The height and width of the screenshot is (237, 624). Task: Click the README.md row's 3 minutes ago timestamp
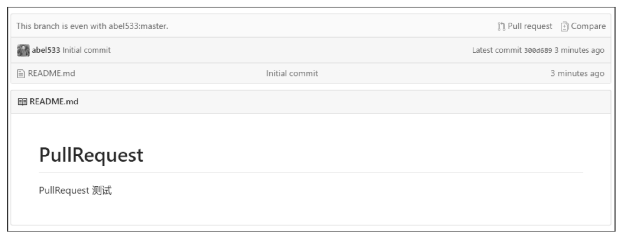[x=577, y=73]
